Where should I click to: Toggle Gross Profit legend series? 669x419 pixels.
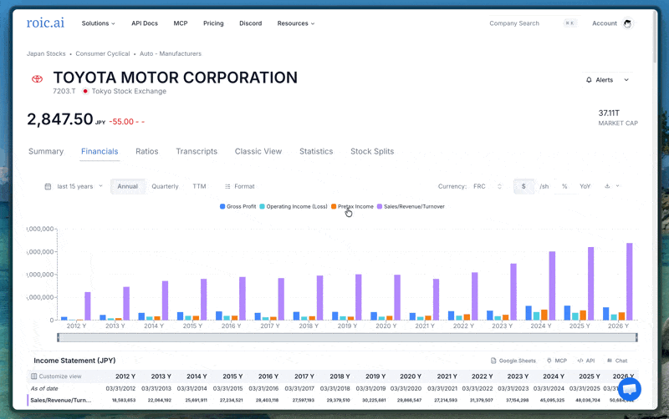[237, 206]
